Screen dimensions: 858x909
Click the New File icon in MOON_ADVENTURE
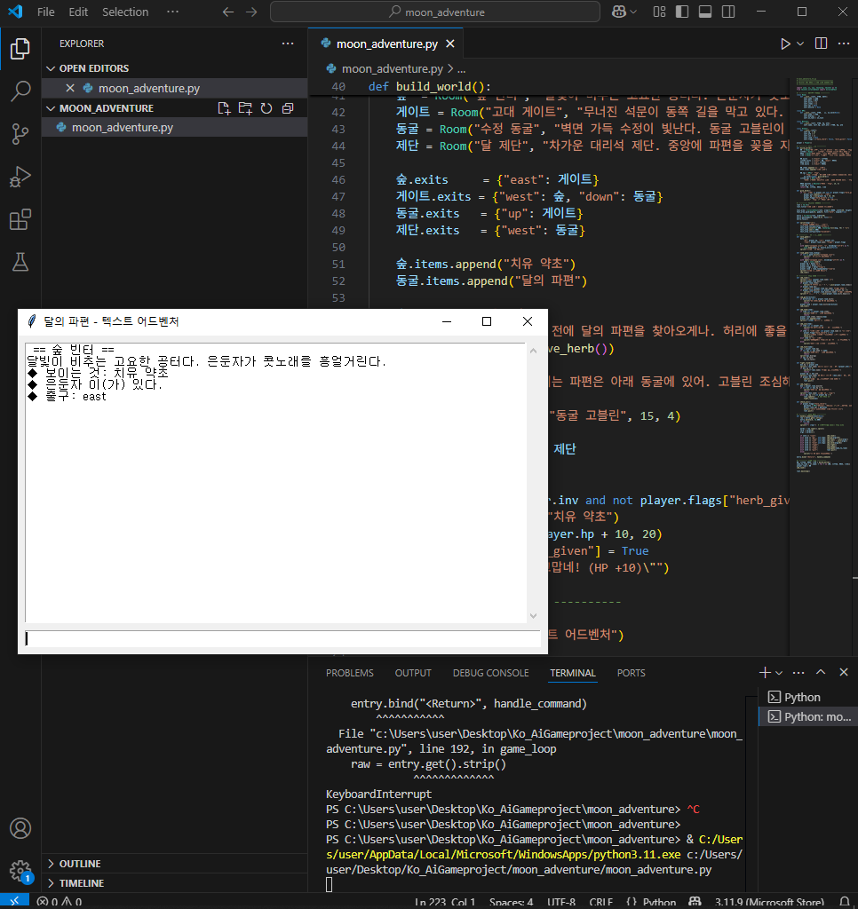click(x=224, y=108)
